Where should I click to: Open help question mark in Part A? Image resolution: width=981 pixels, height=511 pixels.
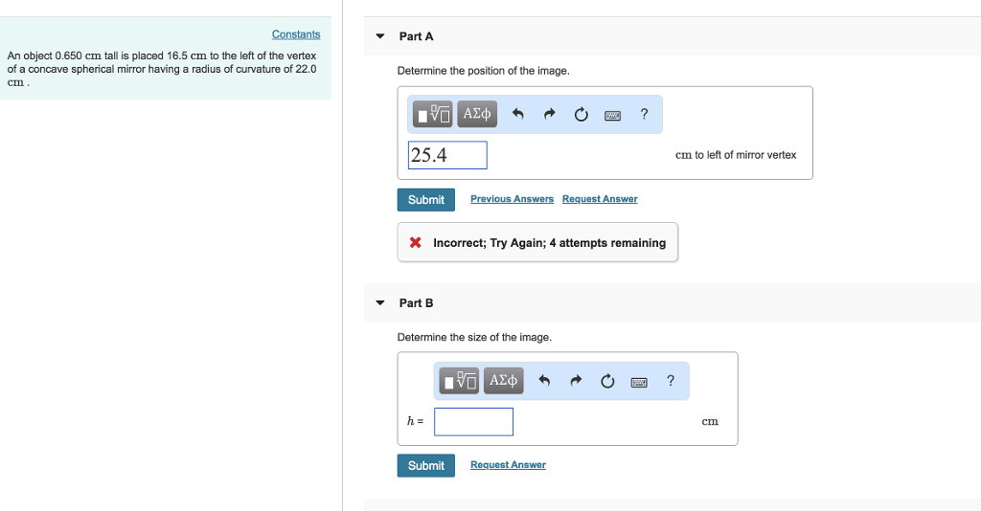(x=644, y=115)
